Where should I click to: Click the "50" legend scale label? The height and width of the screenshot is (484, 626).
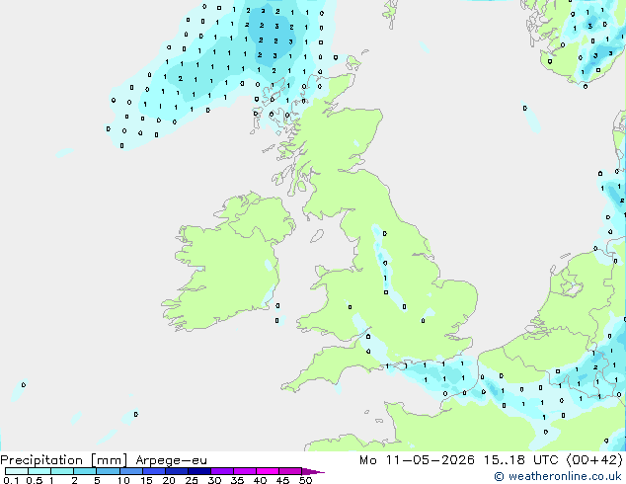(x=305, y=480)
